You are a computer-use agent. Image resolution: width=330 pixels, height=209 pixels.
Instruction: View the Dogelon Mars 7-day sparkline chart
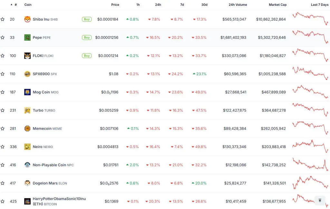point(310,183)
